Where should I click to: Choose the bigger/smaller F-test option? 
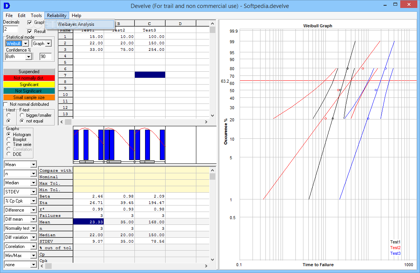22,115
